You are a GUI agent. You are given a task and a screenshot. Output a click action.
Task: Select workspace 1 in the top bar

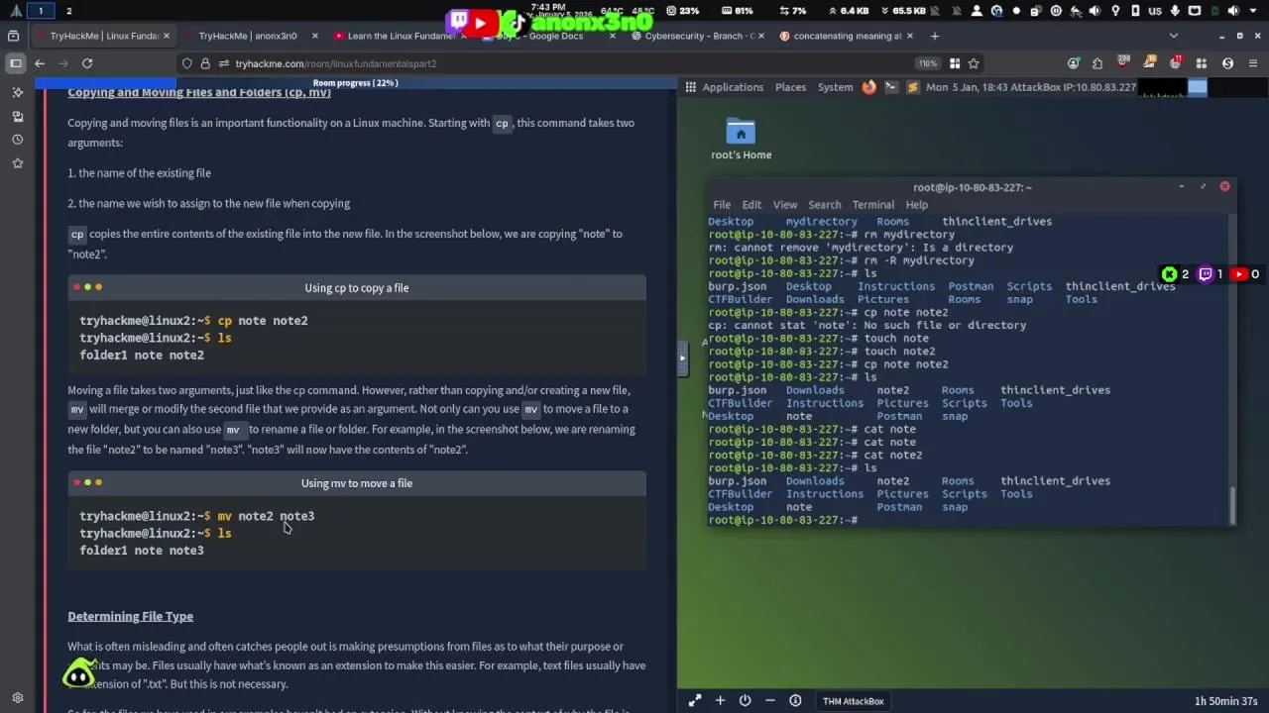pos(41,11)
